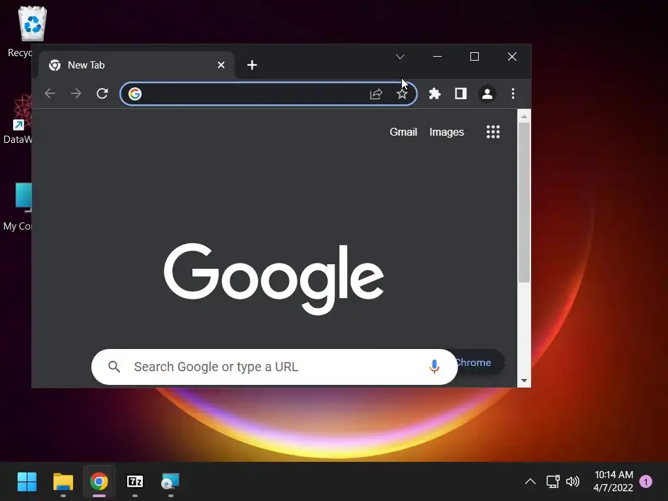Reload the current page

102,93
